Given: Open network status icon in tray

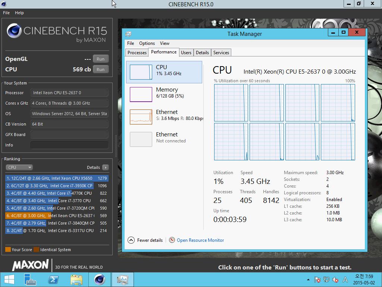Looking at the screenshot, I should (x=326, y=280).
